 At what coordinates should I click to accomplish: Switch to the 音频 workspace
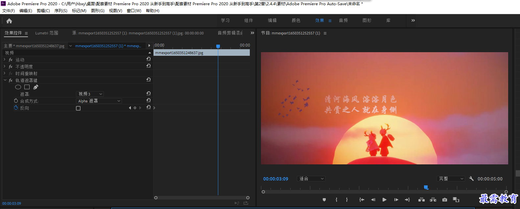coord(343,20)
